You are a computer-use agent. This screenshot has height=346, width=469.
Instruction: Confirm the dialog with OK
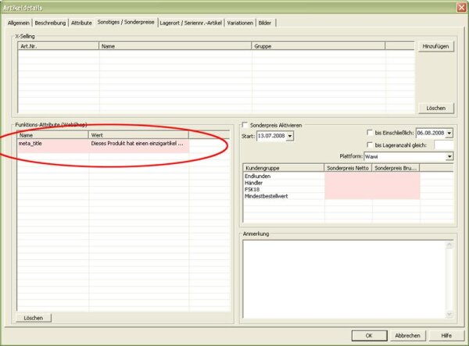[369, 336]
